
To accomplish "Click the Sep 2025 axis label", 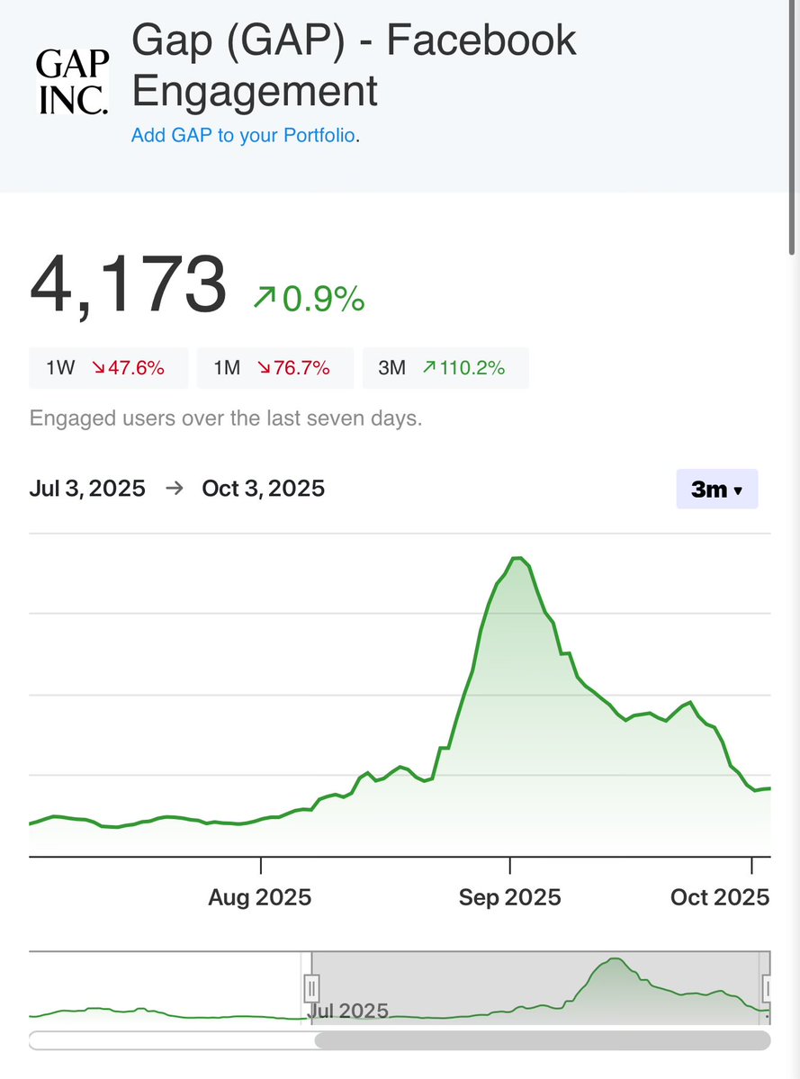I will point(509,897).
